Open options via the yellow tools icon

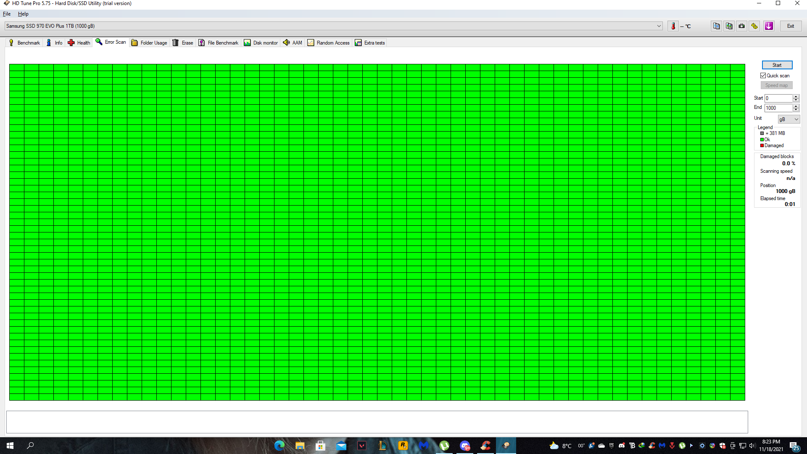point(754,26)
